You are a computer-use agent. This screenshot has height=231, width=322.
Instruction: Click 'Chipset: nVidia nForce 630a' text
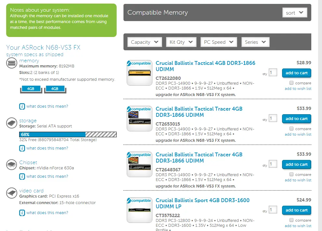pyautogui.click(x=46, y=168)
